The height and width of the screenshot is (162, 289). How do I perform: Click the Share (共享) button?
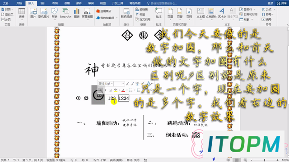click(282, 3)
